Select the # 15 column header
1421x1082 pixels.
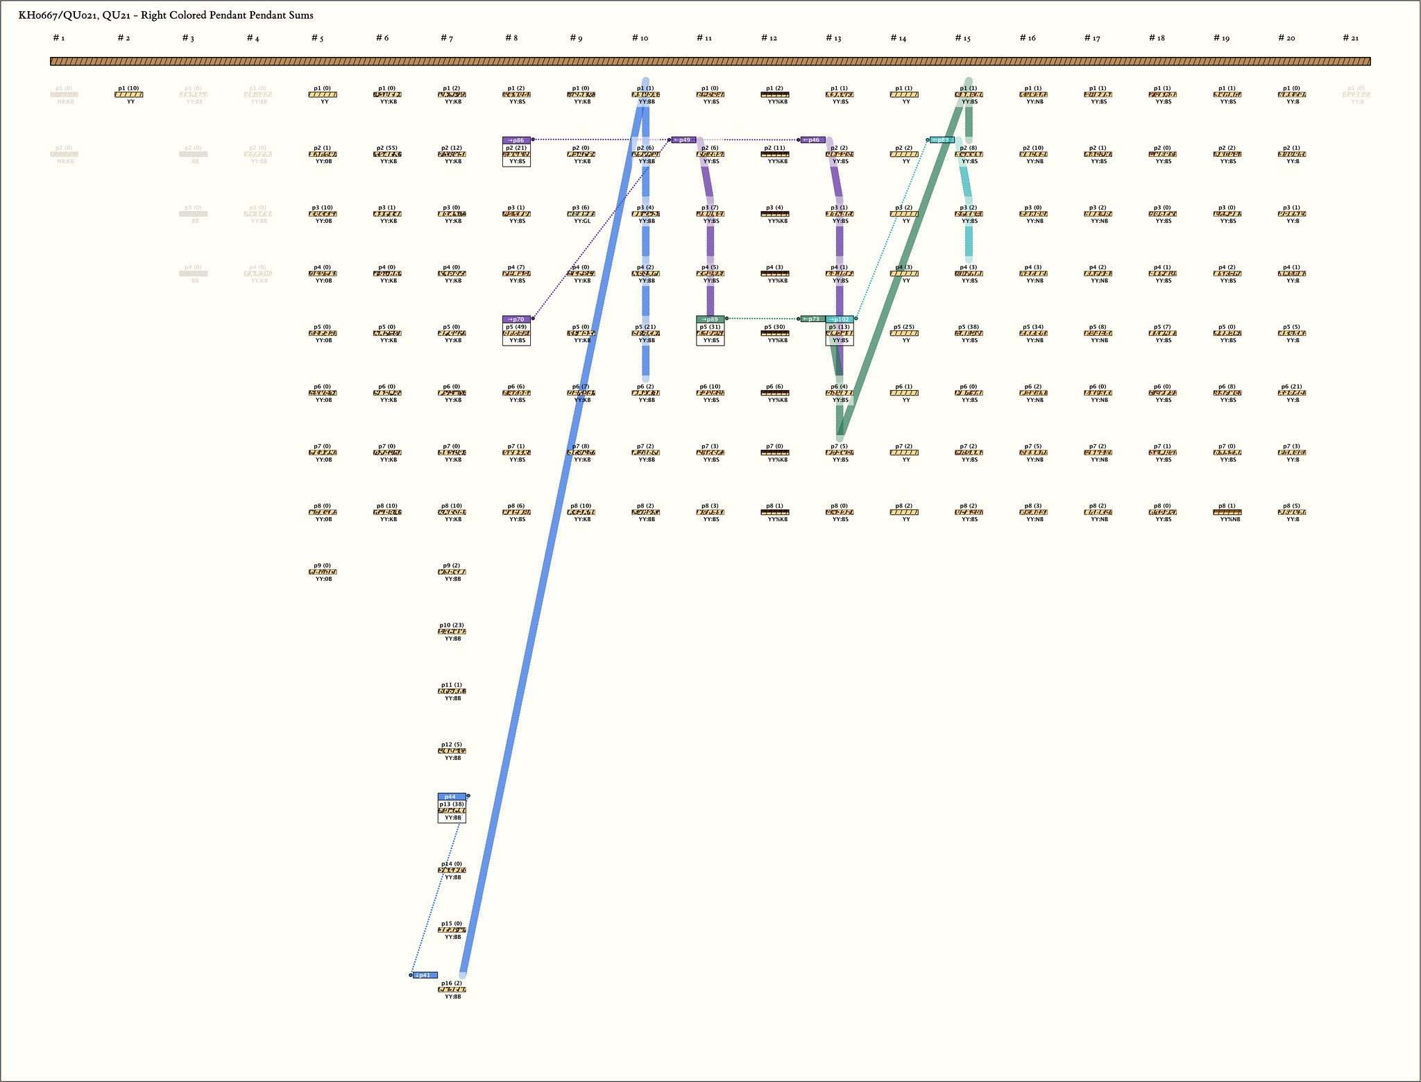tap(962, 38)
